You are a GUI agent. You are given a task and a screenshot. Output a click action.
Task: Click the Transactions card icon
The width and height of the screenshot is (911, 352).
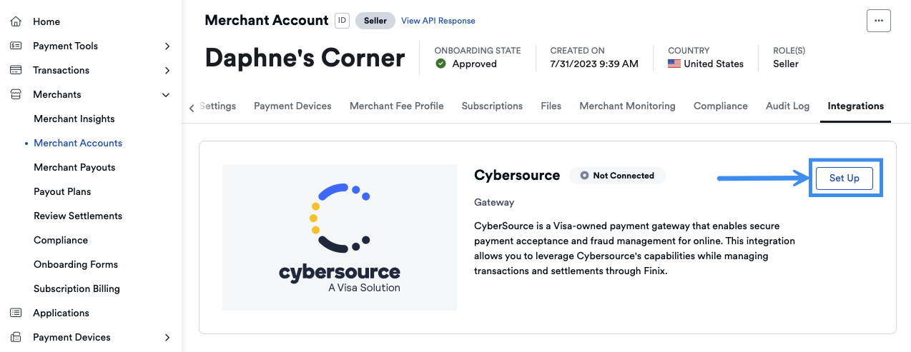(x=16, y=70)
